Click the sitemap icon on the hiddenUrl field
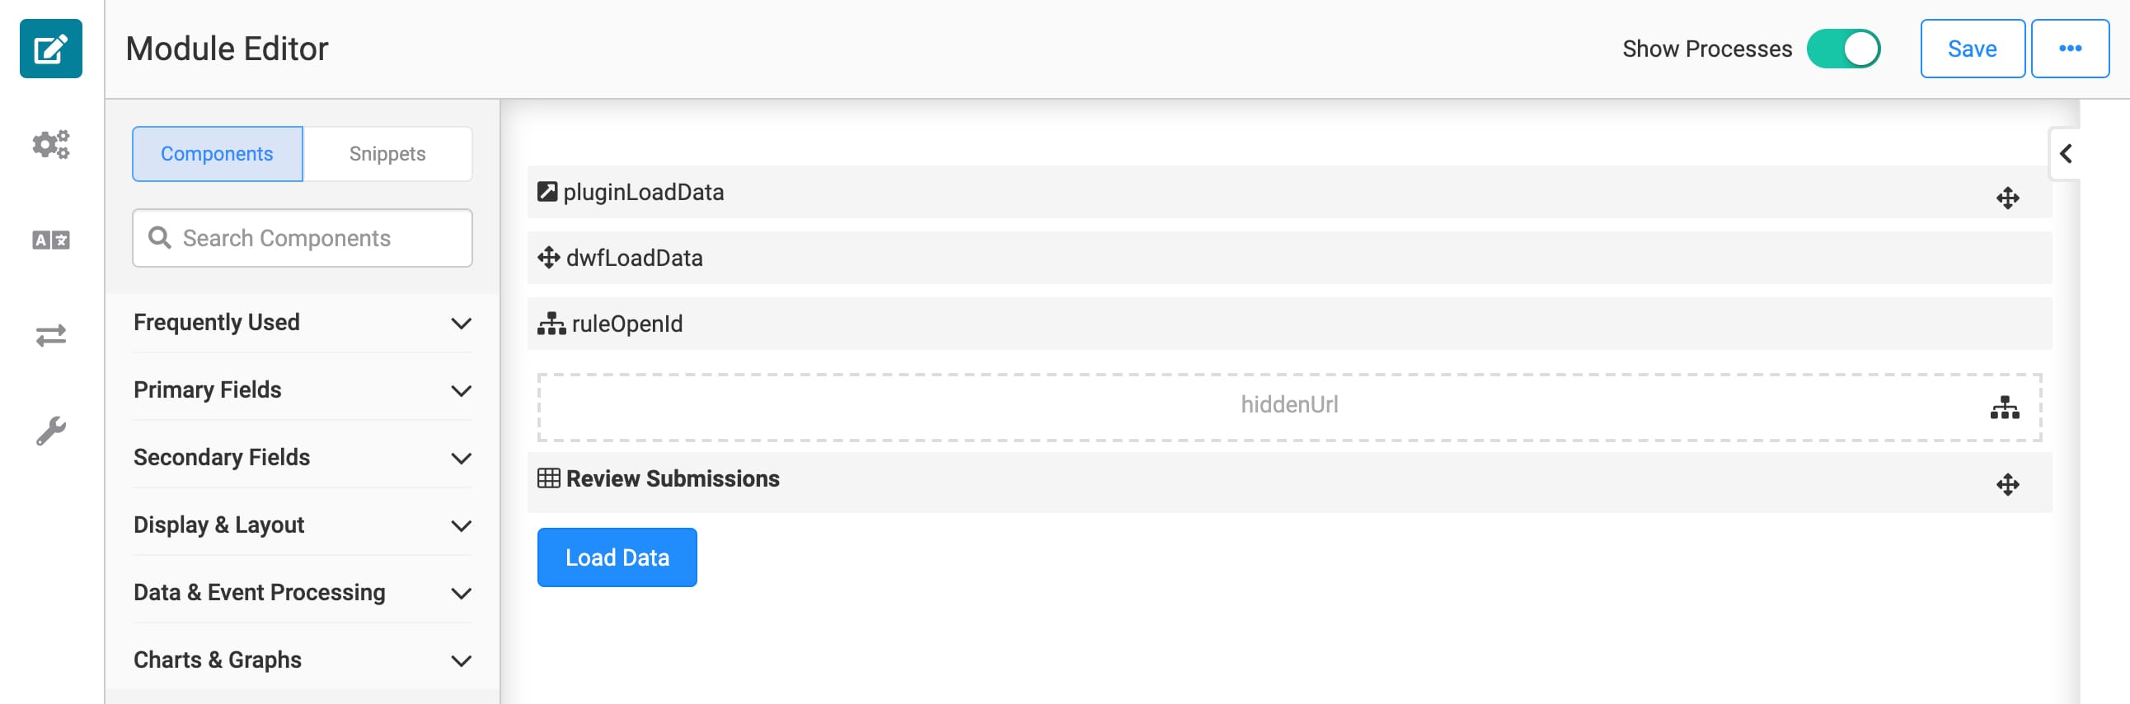 (x=2005, y=408)
